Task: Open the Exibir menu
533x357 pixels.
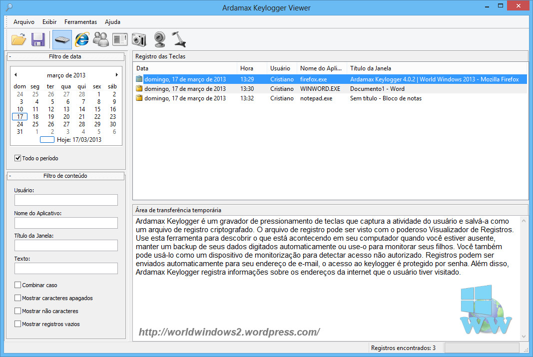Action: point(49,22)
